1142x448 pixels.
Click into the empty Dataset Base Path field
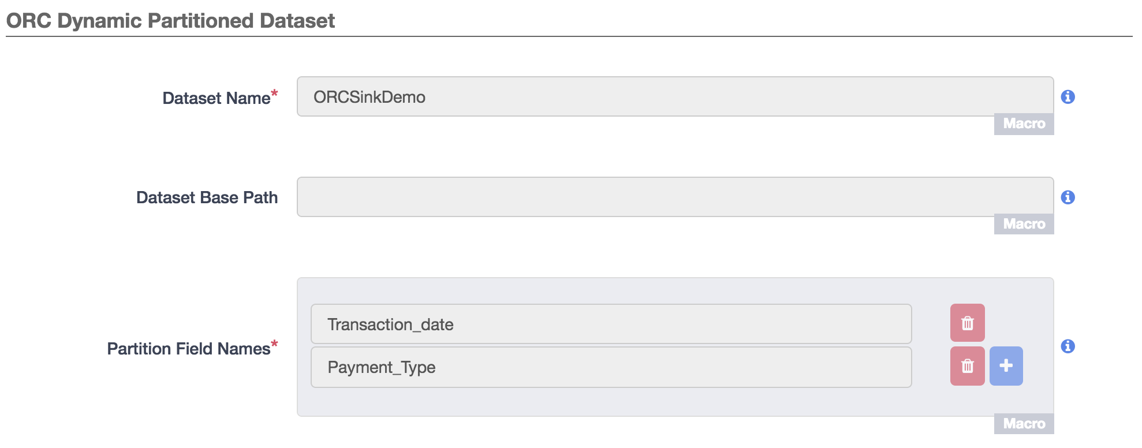(675, 197)
